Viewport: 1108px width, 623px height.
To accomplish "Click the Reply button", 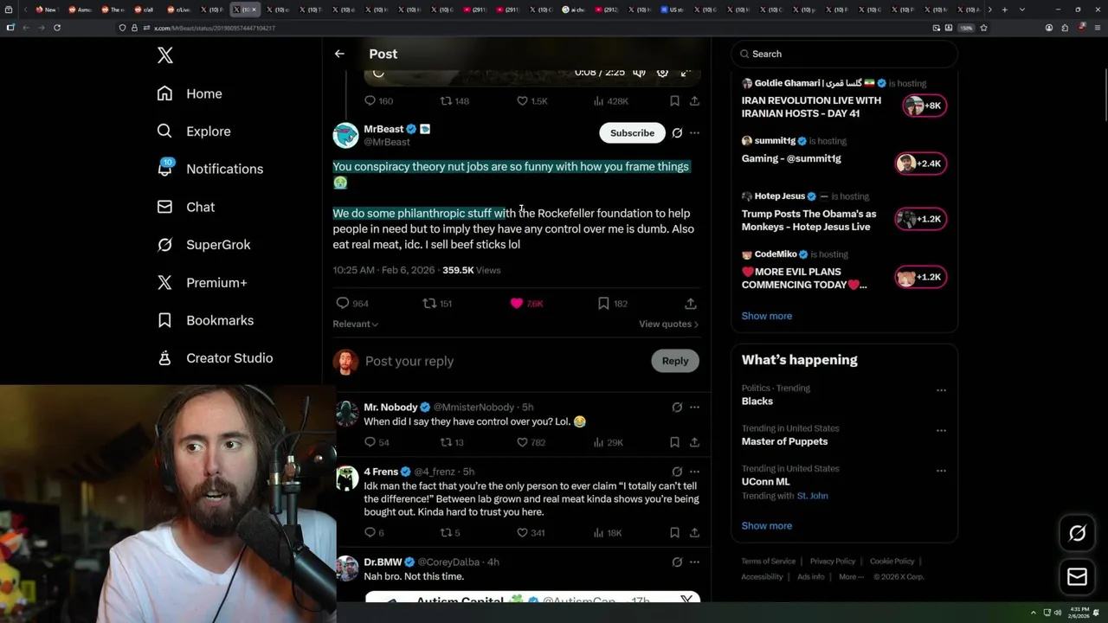I will [675, 361].
